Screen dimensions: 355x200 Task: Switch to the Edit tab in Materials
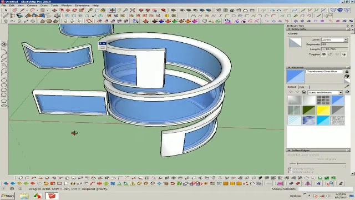pyautogui.click(x=302, y=87)
